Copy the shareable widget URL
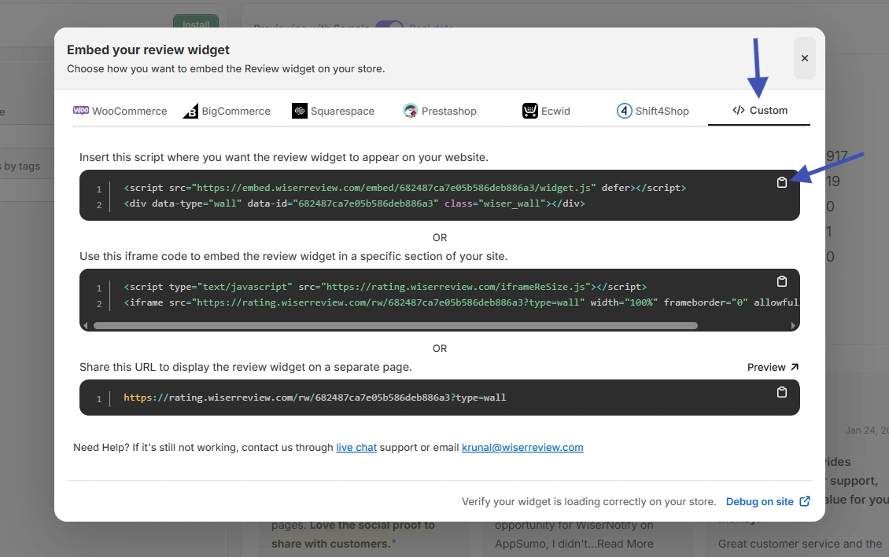 tap(781, 392)
